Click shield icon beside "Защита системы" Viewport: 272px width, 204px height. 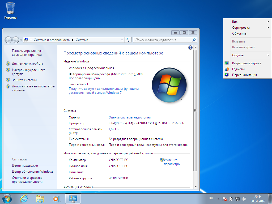coord(8,80)
